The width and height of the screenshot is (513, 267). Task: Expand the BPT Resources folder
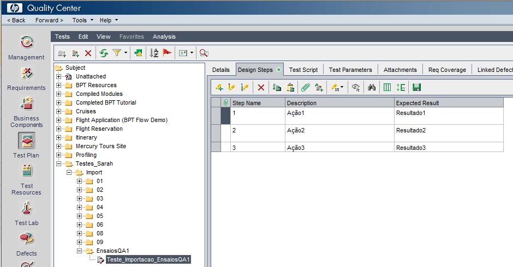58,86
